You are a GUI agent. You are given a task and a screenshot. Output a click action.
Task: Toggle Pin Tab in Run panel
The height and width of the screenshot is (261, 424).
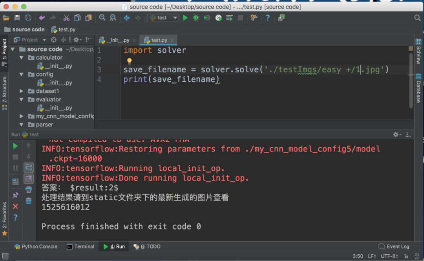(x=15, y=195)
